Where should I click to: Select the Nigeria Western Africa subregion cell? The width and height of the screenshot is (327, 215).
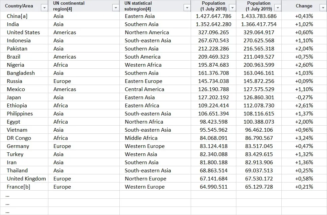click(143, 65)
